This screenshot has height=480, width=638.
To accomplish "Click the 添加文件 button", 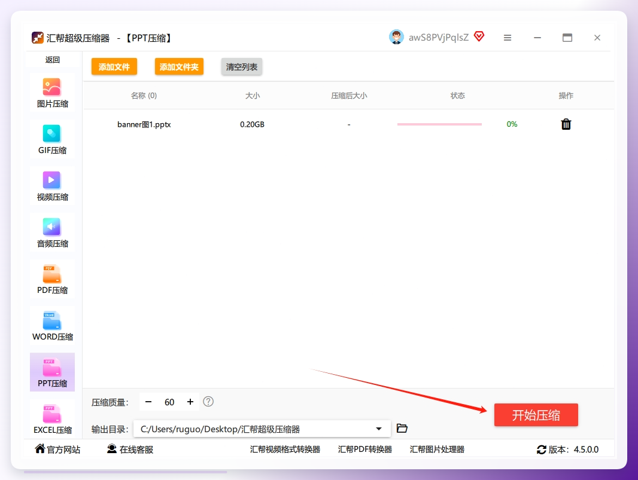I will click(114, 67).
